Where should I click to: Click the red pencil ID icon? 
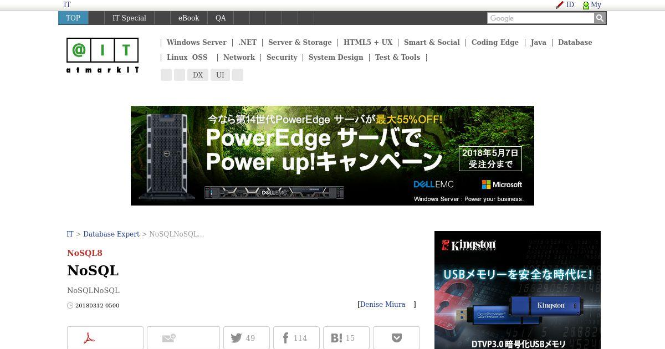click(560, 5)
